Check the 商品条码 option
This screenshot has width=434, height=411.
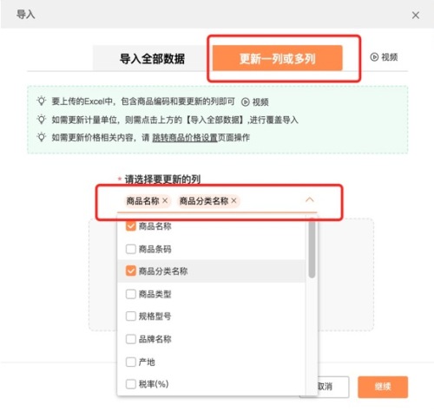tap(131, 249)
